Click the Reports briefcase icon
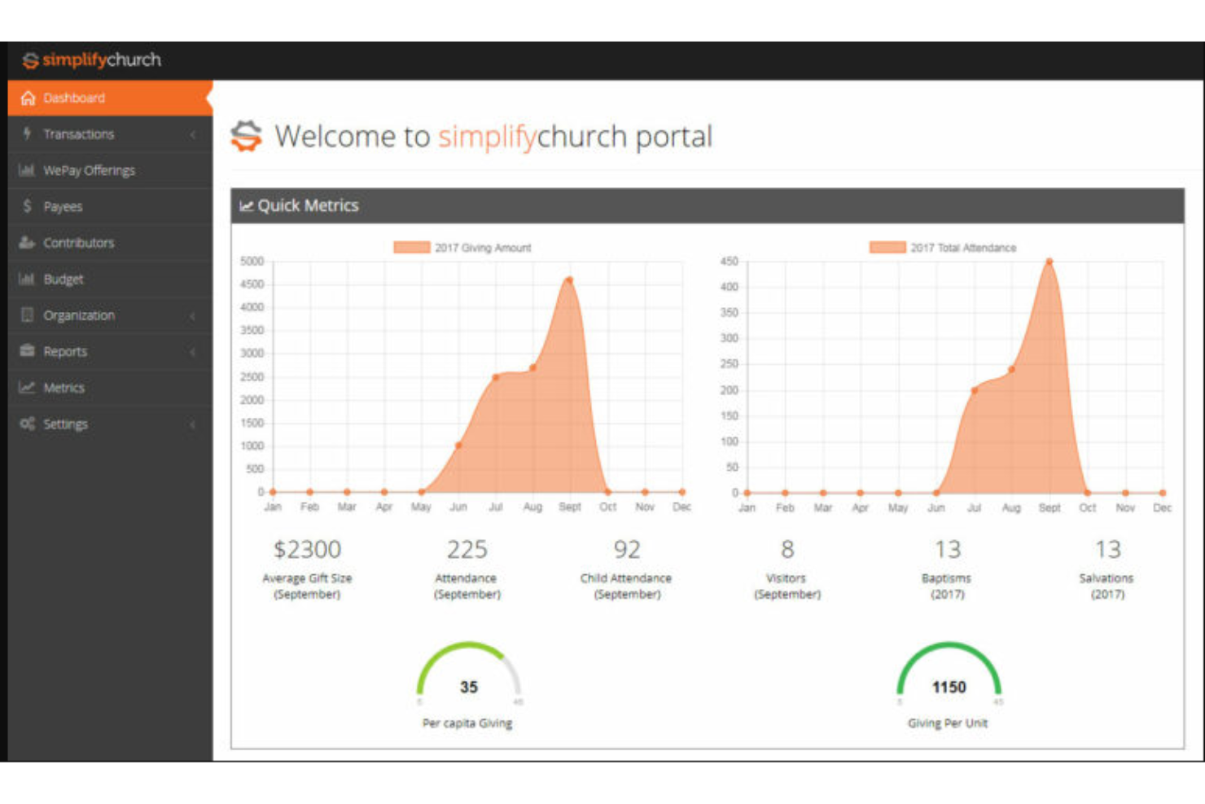 (x=27, y=351)
